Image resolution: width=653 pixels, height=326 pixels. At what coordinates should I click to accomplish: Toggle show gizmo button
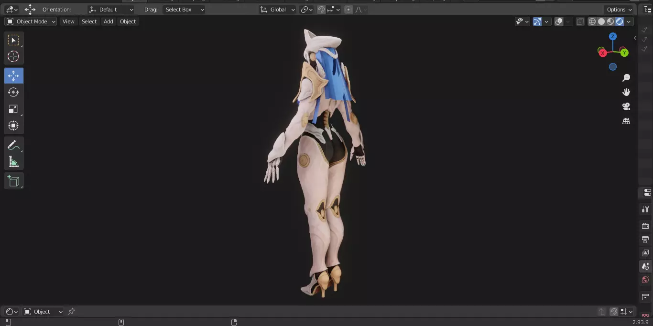(537, 21)
